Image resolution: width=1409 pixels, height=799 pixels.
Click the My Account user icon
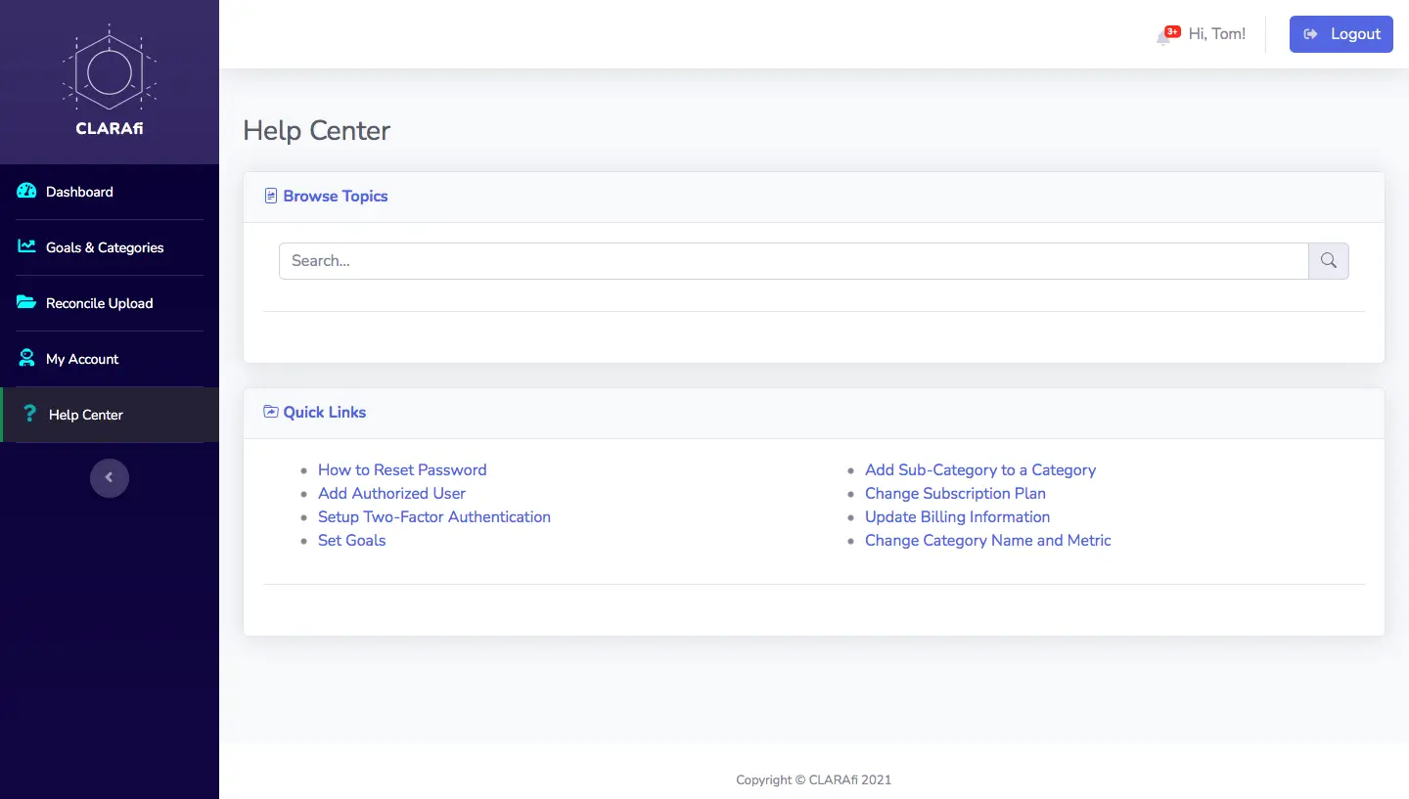[26, 359]
